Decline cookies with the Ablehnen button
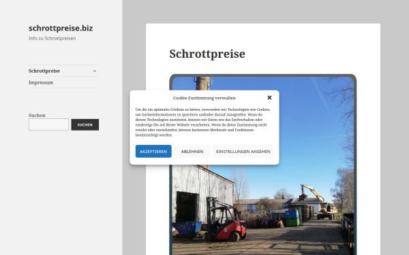 click(192, 151)
